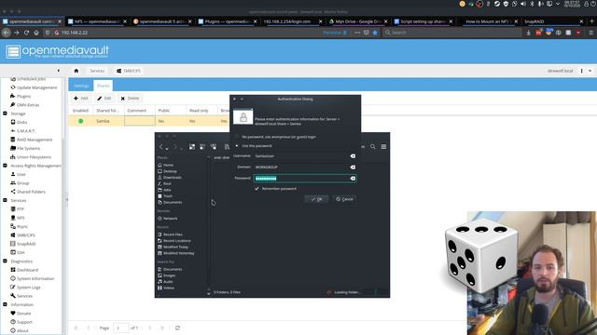Open SSH service settings
This screenshot has height=335, width=597.
(x=21, y=252)
